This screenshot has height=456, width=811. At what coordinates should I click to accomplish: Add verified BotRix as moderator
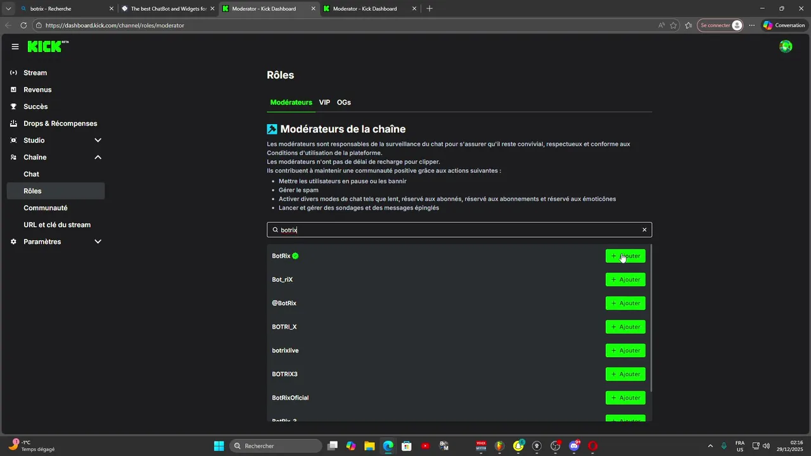(x=625, y=256)
